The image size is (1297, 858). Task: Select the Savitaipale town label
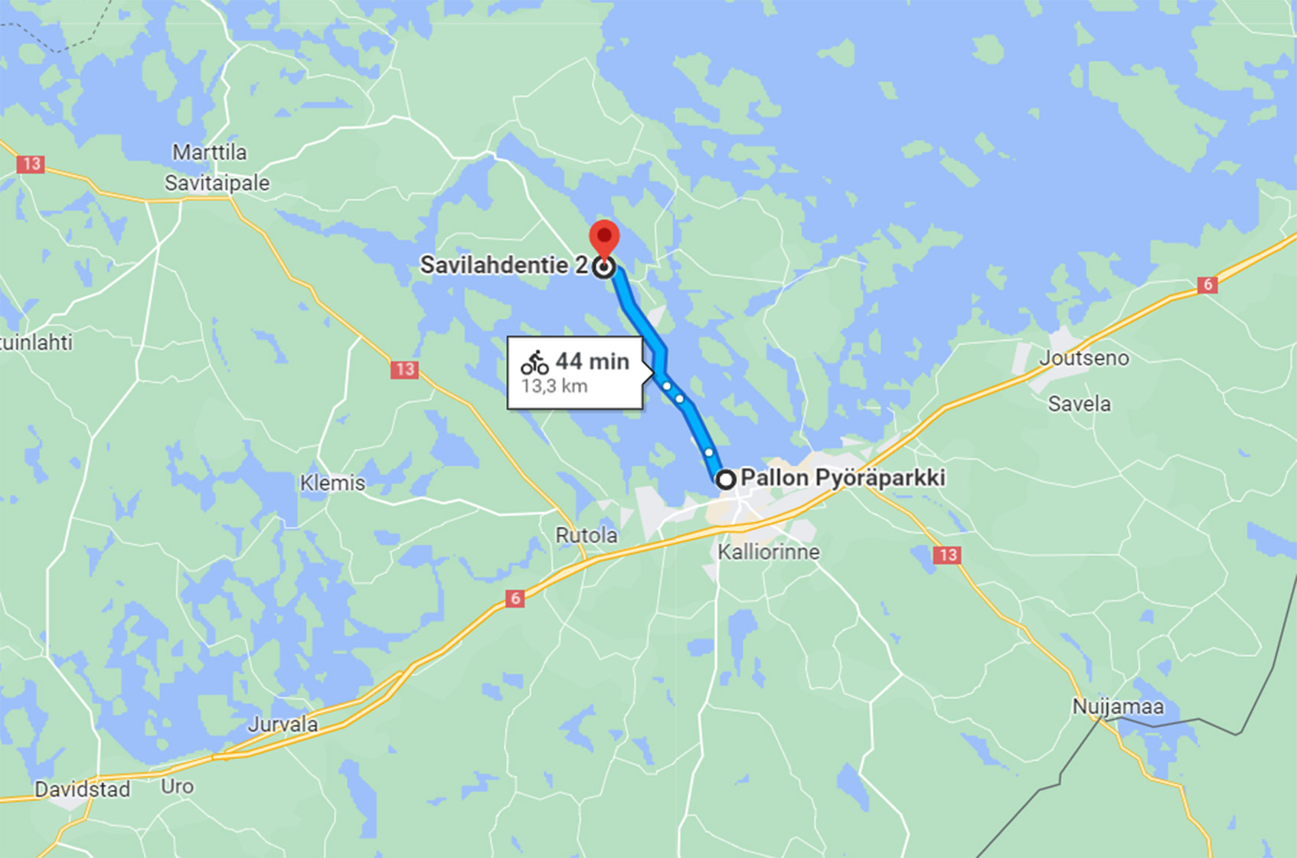[x=217, y=183]
